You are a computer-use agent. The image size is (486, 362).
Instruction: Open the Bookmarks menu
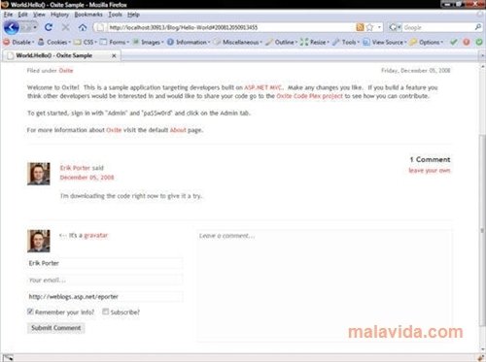pos(88,15)
